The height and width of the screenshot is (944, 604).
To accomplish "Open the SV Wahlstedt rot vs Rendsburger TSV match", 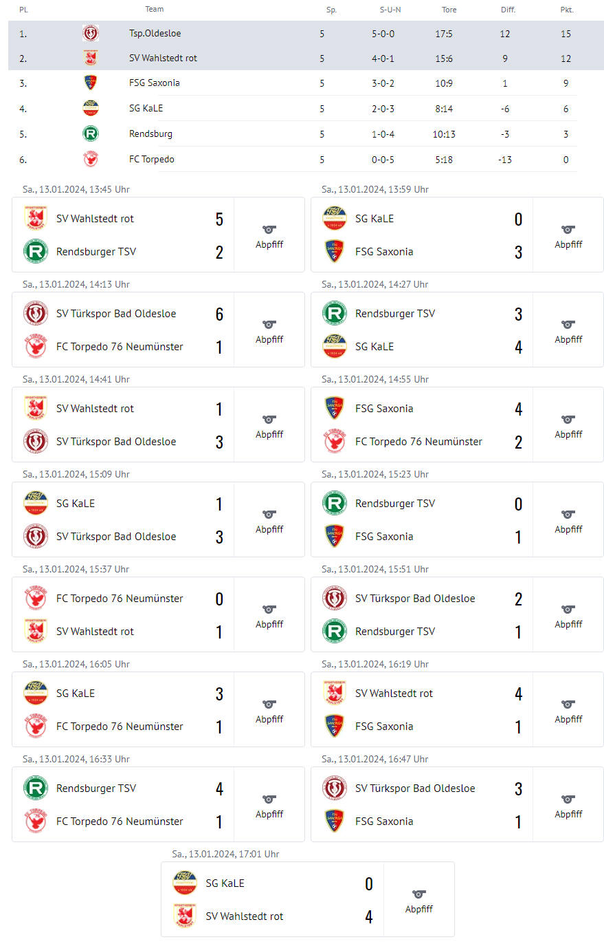I will coord(158,235).
